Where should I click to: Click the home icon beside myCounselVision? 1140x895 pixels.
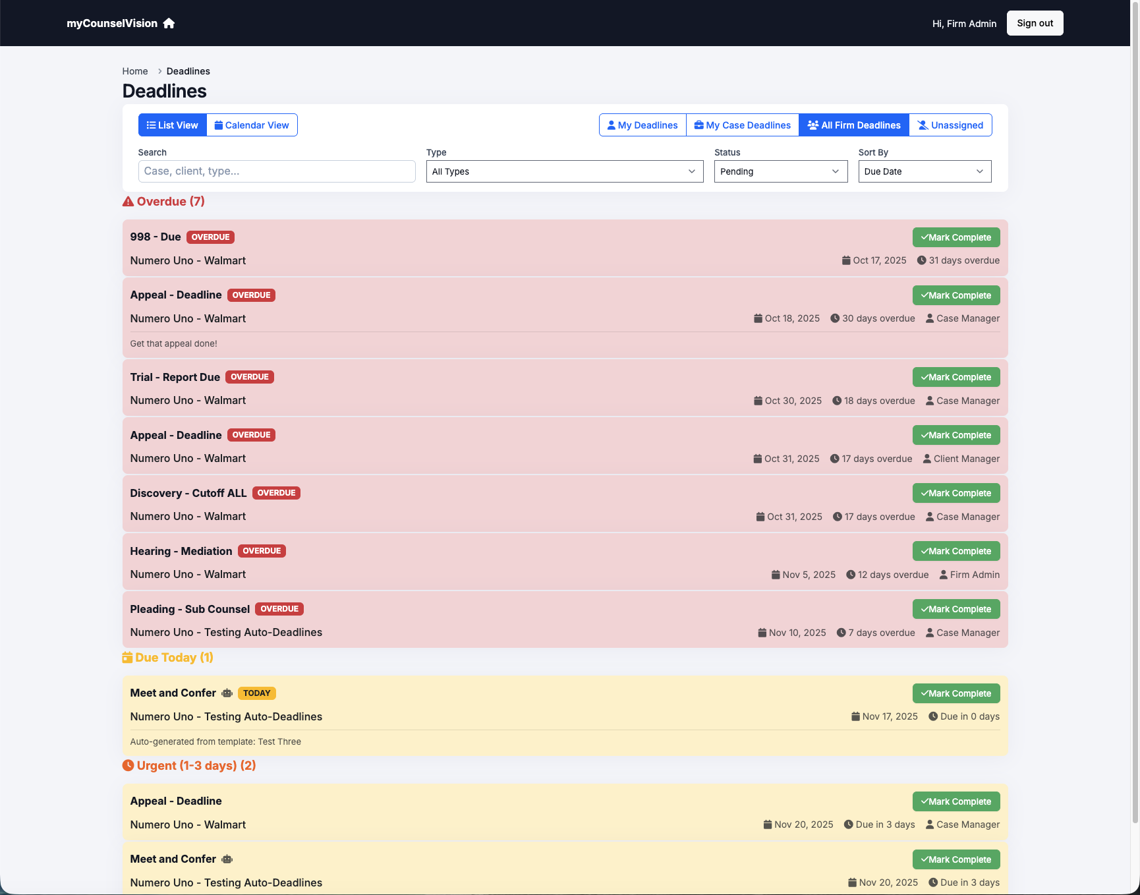[x=169, y=24]
